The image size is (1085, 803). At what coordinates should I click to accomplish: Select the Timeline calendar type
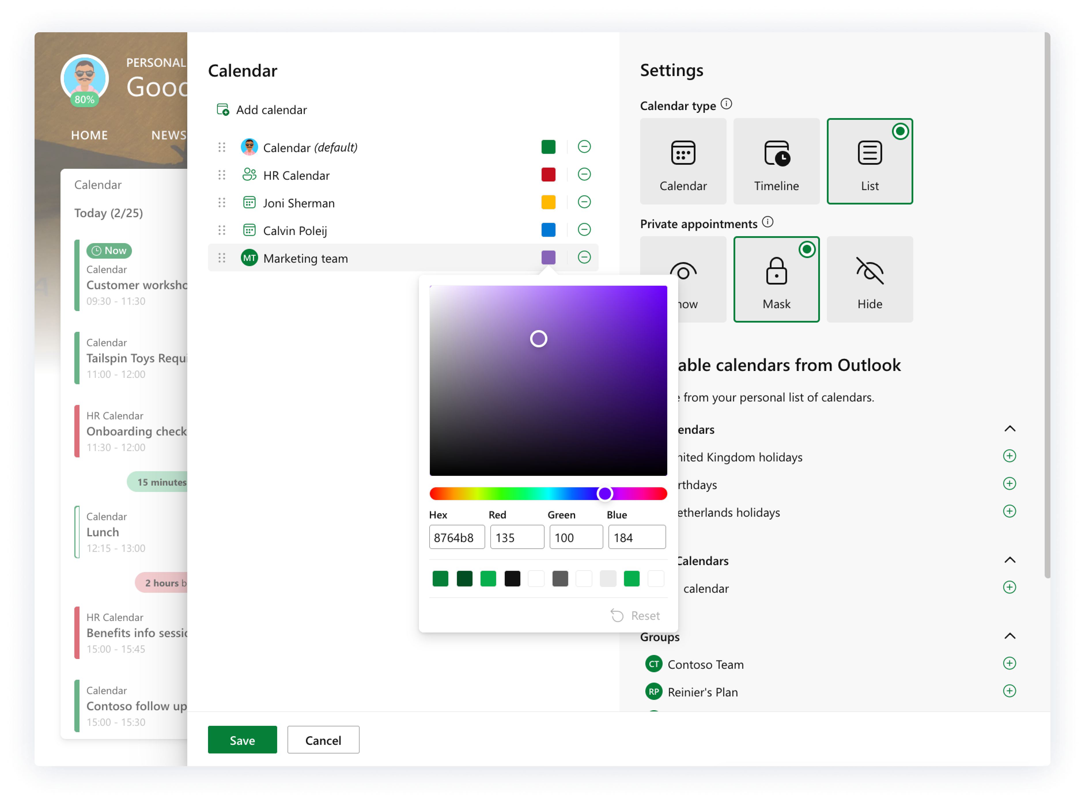[776, 161]
